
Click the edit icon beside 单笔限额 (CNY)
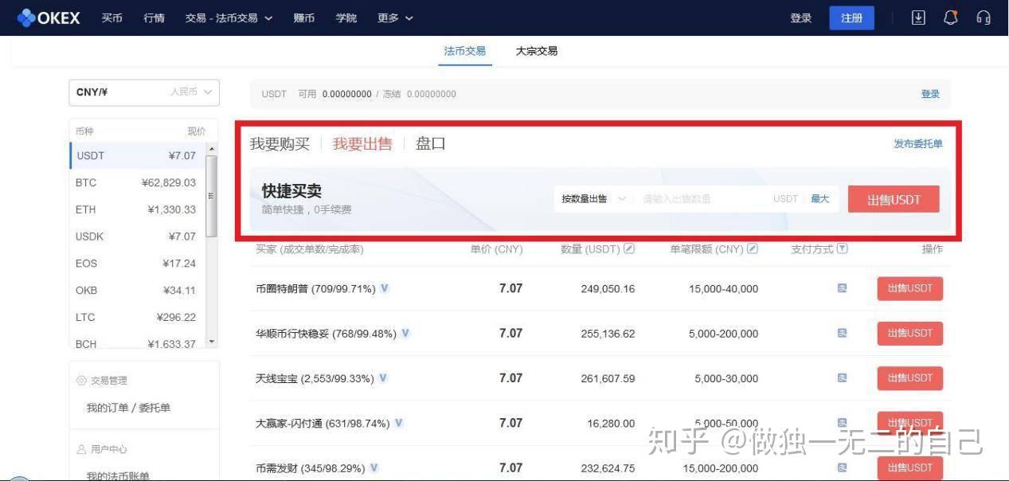753,249
